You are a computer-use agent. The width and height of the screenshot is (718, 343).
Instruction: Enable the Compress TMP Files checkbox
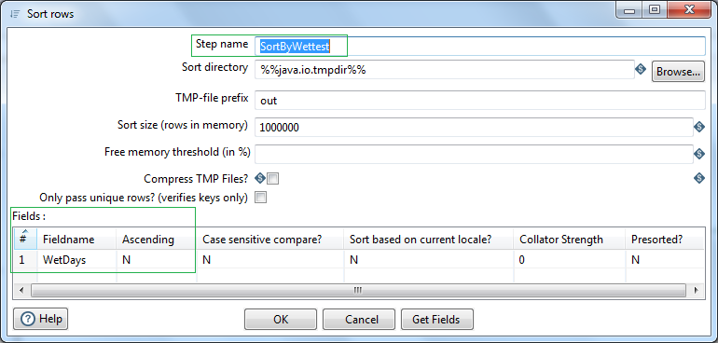pyautogui.click(x=273, y=179)
